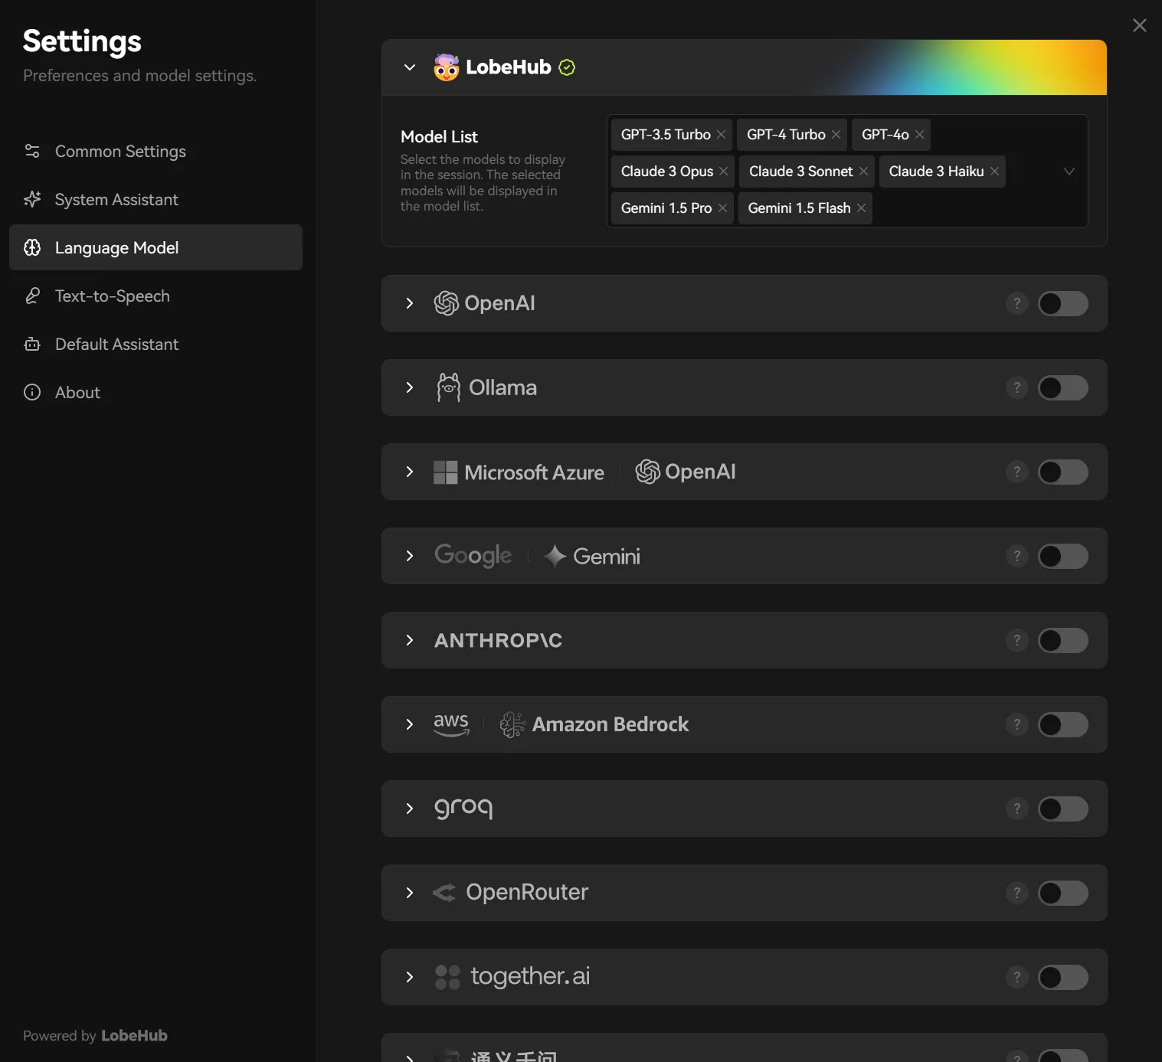Screen dimensions: 1162x1062
Task: Turn on Amazon Bedrock provider
Action: pyautogui.click(x=1063, y=724)
